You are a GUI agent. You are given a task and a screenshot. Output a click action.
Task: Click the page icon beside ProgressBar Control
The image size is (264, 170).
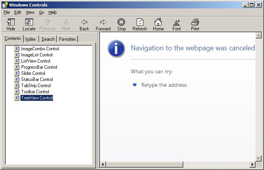[17, 67]
